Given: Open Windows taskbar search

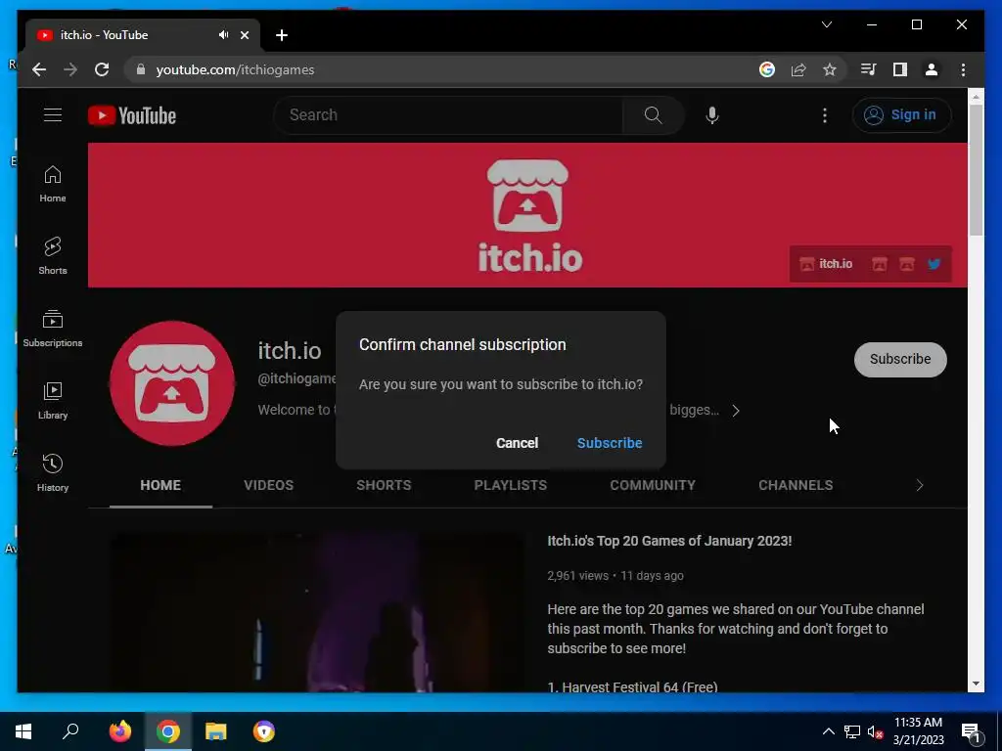Looking at the screenshot, I should coord(70,731).
